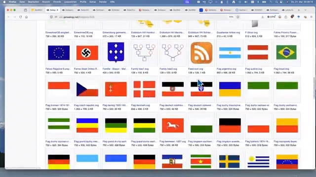The width and height of the screenshot is (316, 177).
Task: Open the Family tree1.svg file link
Action: tap(140, 69)
